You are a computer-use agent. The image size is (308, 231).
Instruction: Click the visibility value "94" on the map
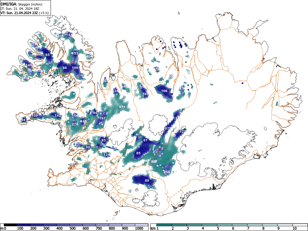(95, 113)
